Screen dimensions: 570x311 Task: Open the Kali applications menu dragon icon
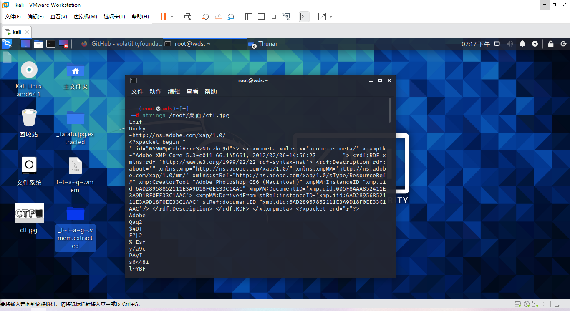(x=7, y=44)
